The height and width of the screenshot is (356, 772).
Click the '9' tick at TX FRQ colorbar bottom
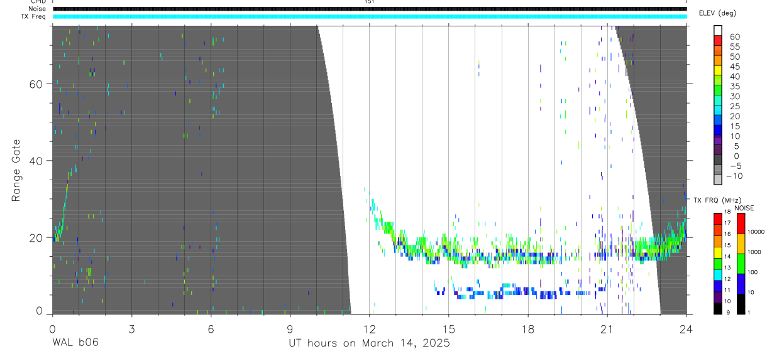pyautogui.click(x=729, y=312)
